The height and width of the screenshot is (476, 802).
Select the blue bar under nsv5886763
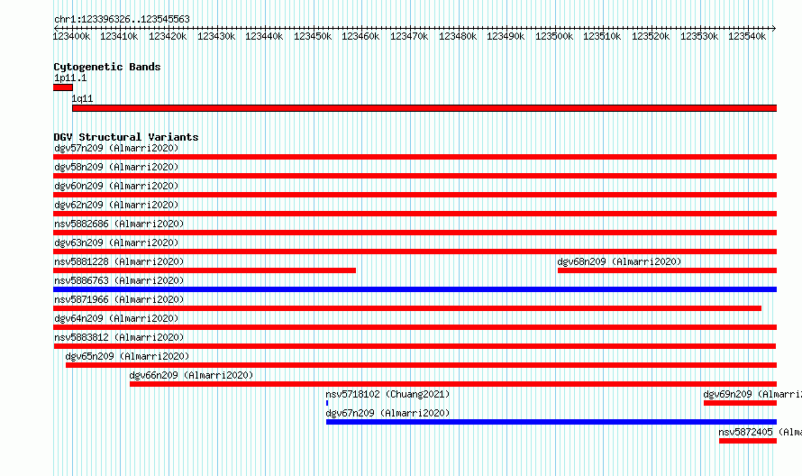(x=415, y=289)
